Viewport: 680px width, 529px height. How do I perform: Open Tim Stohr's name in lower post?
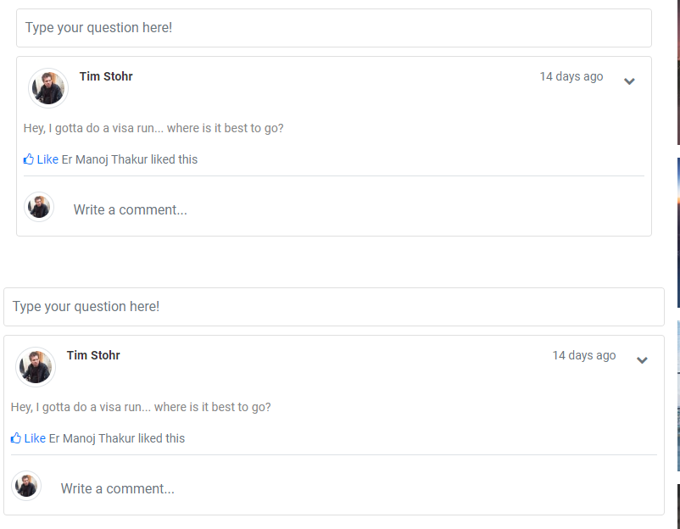[x=93, y=355]
